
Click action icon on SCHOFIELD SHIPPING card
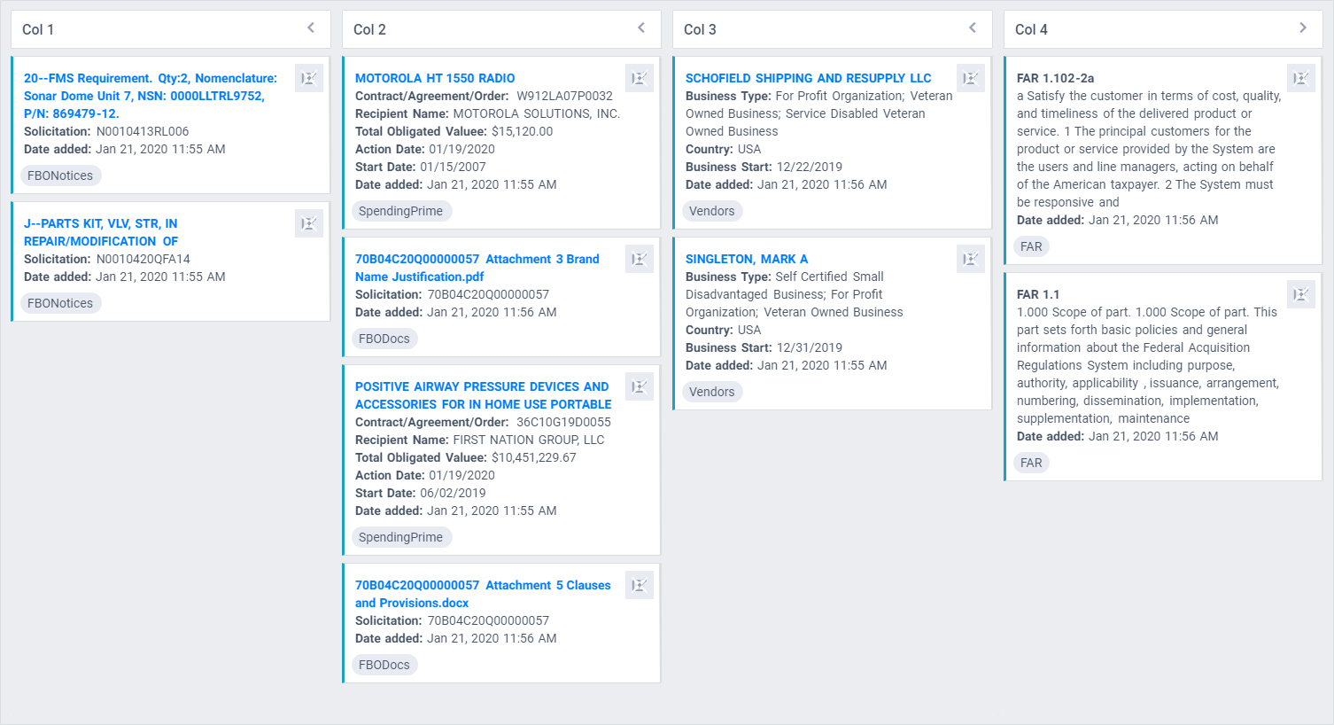tap(971, 78)
